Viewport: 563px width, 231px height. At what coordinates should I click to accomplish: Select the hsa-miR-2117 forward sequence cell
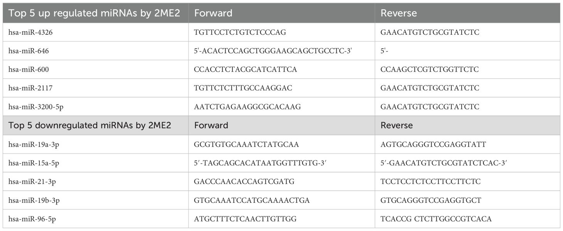[x=281, y=88]
